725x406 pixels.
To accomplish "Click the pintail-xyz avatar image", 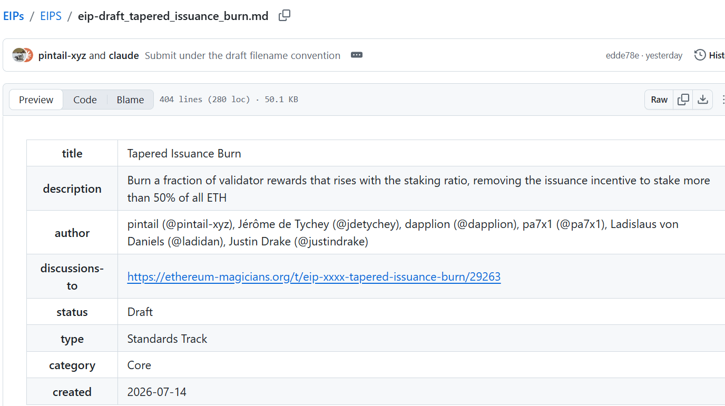I will coord(19,55).
